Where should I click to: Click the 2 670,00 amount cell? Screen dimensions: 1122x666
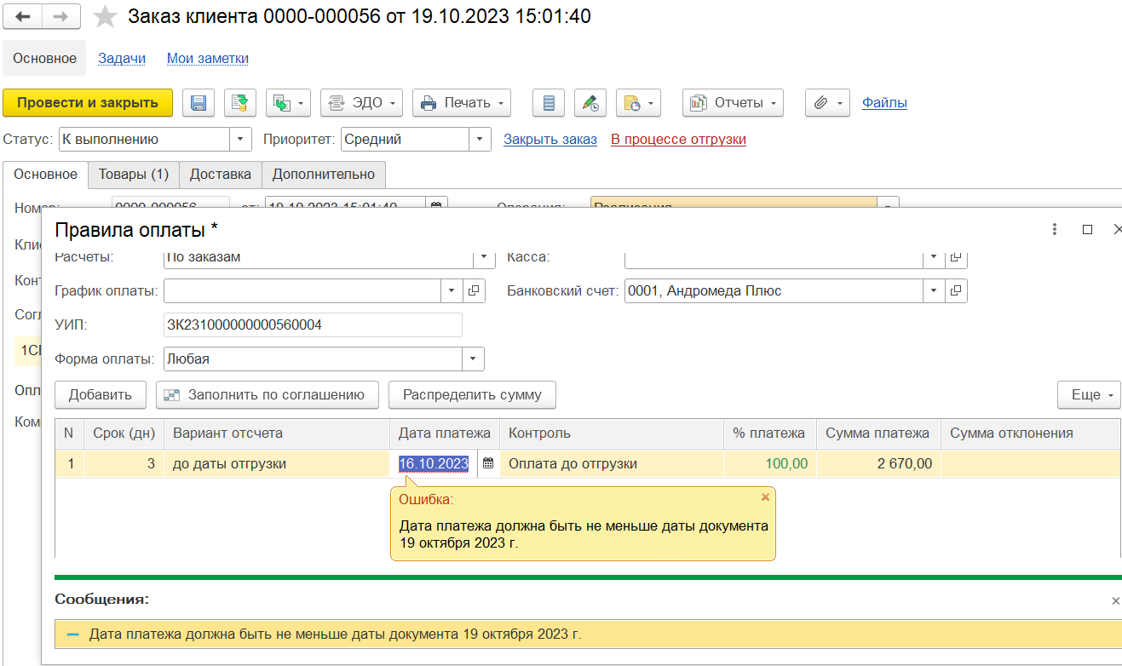click(878, 464)
